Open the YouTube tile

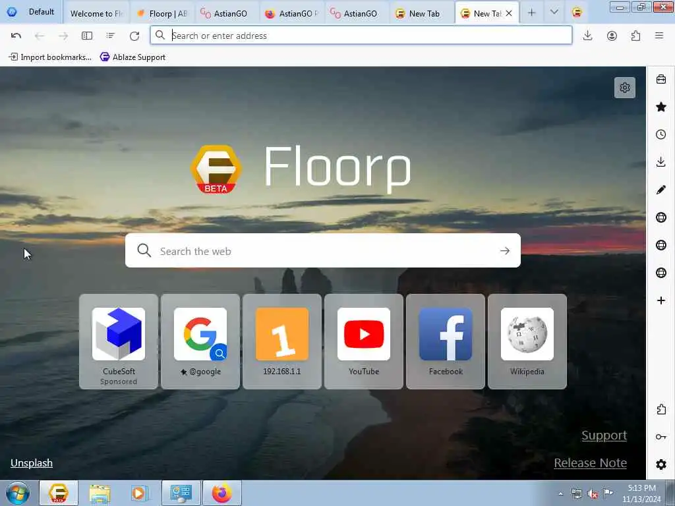pos(364,342)
